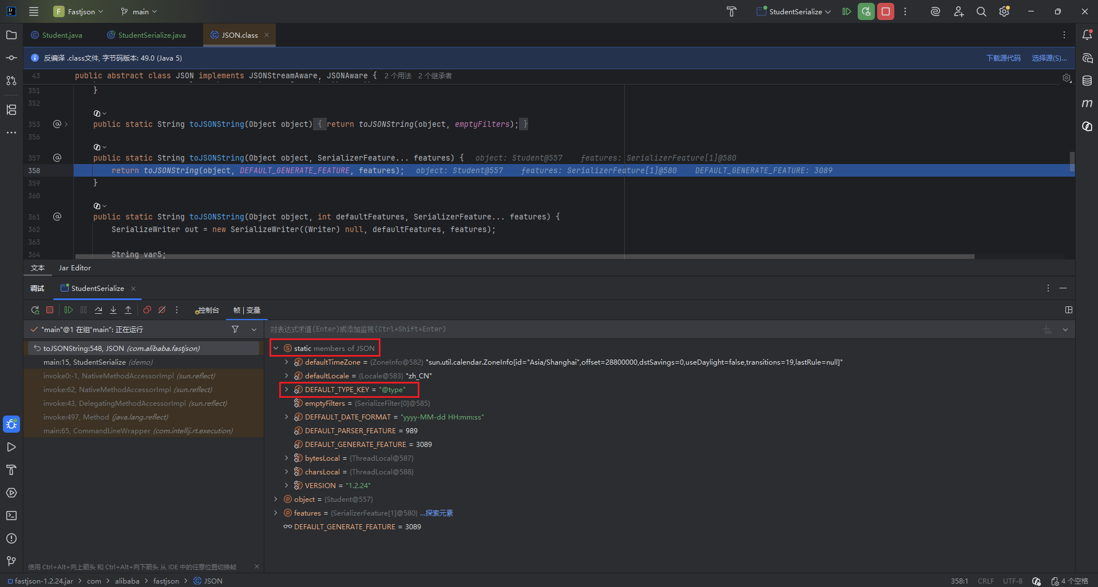Open the StudentSerialize run configuration dropdown
The width and height of the screenshot is (1098, 587).
[794, 11]
